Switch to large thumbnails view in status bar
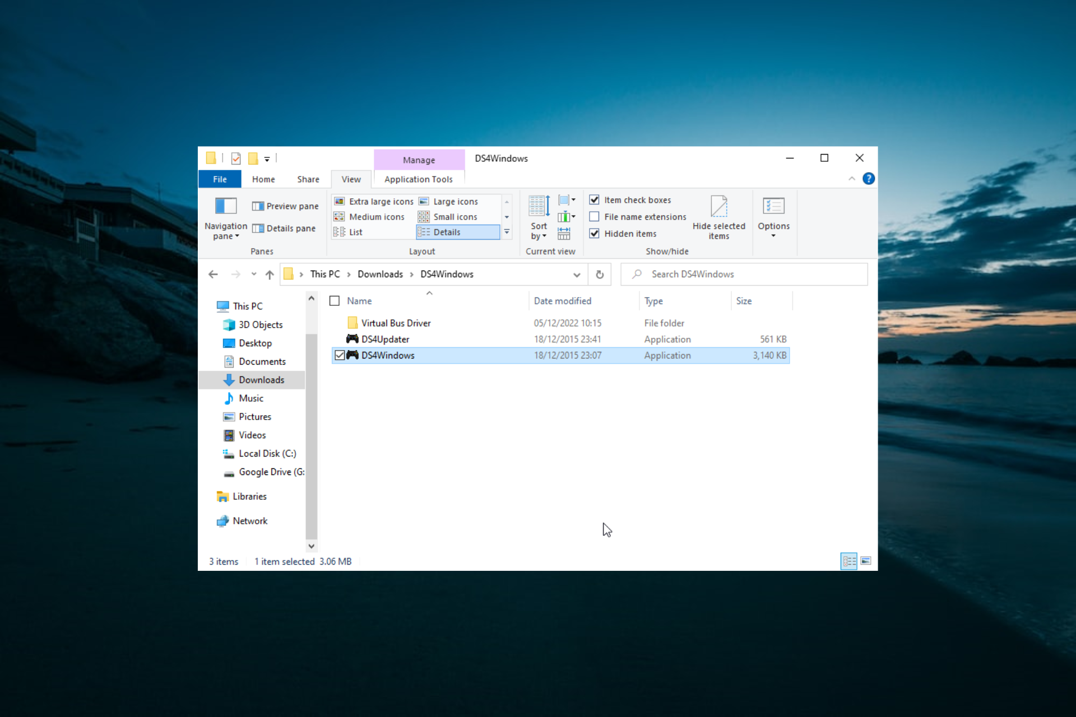This screenshot has height=717, width=1076. pos(866,561)
